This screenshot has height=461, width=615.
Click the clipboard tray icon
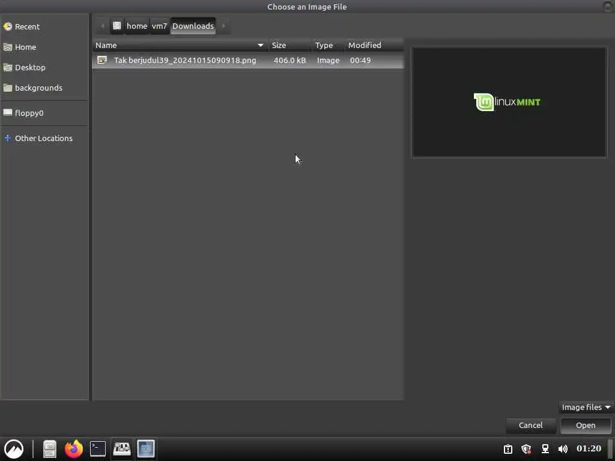(508, 449)
